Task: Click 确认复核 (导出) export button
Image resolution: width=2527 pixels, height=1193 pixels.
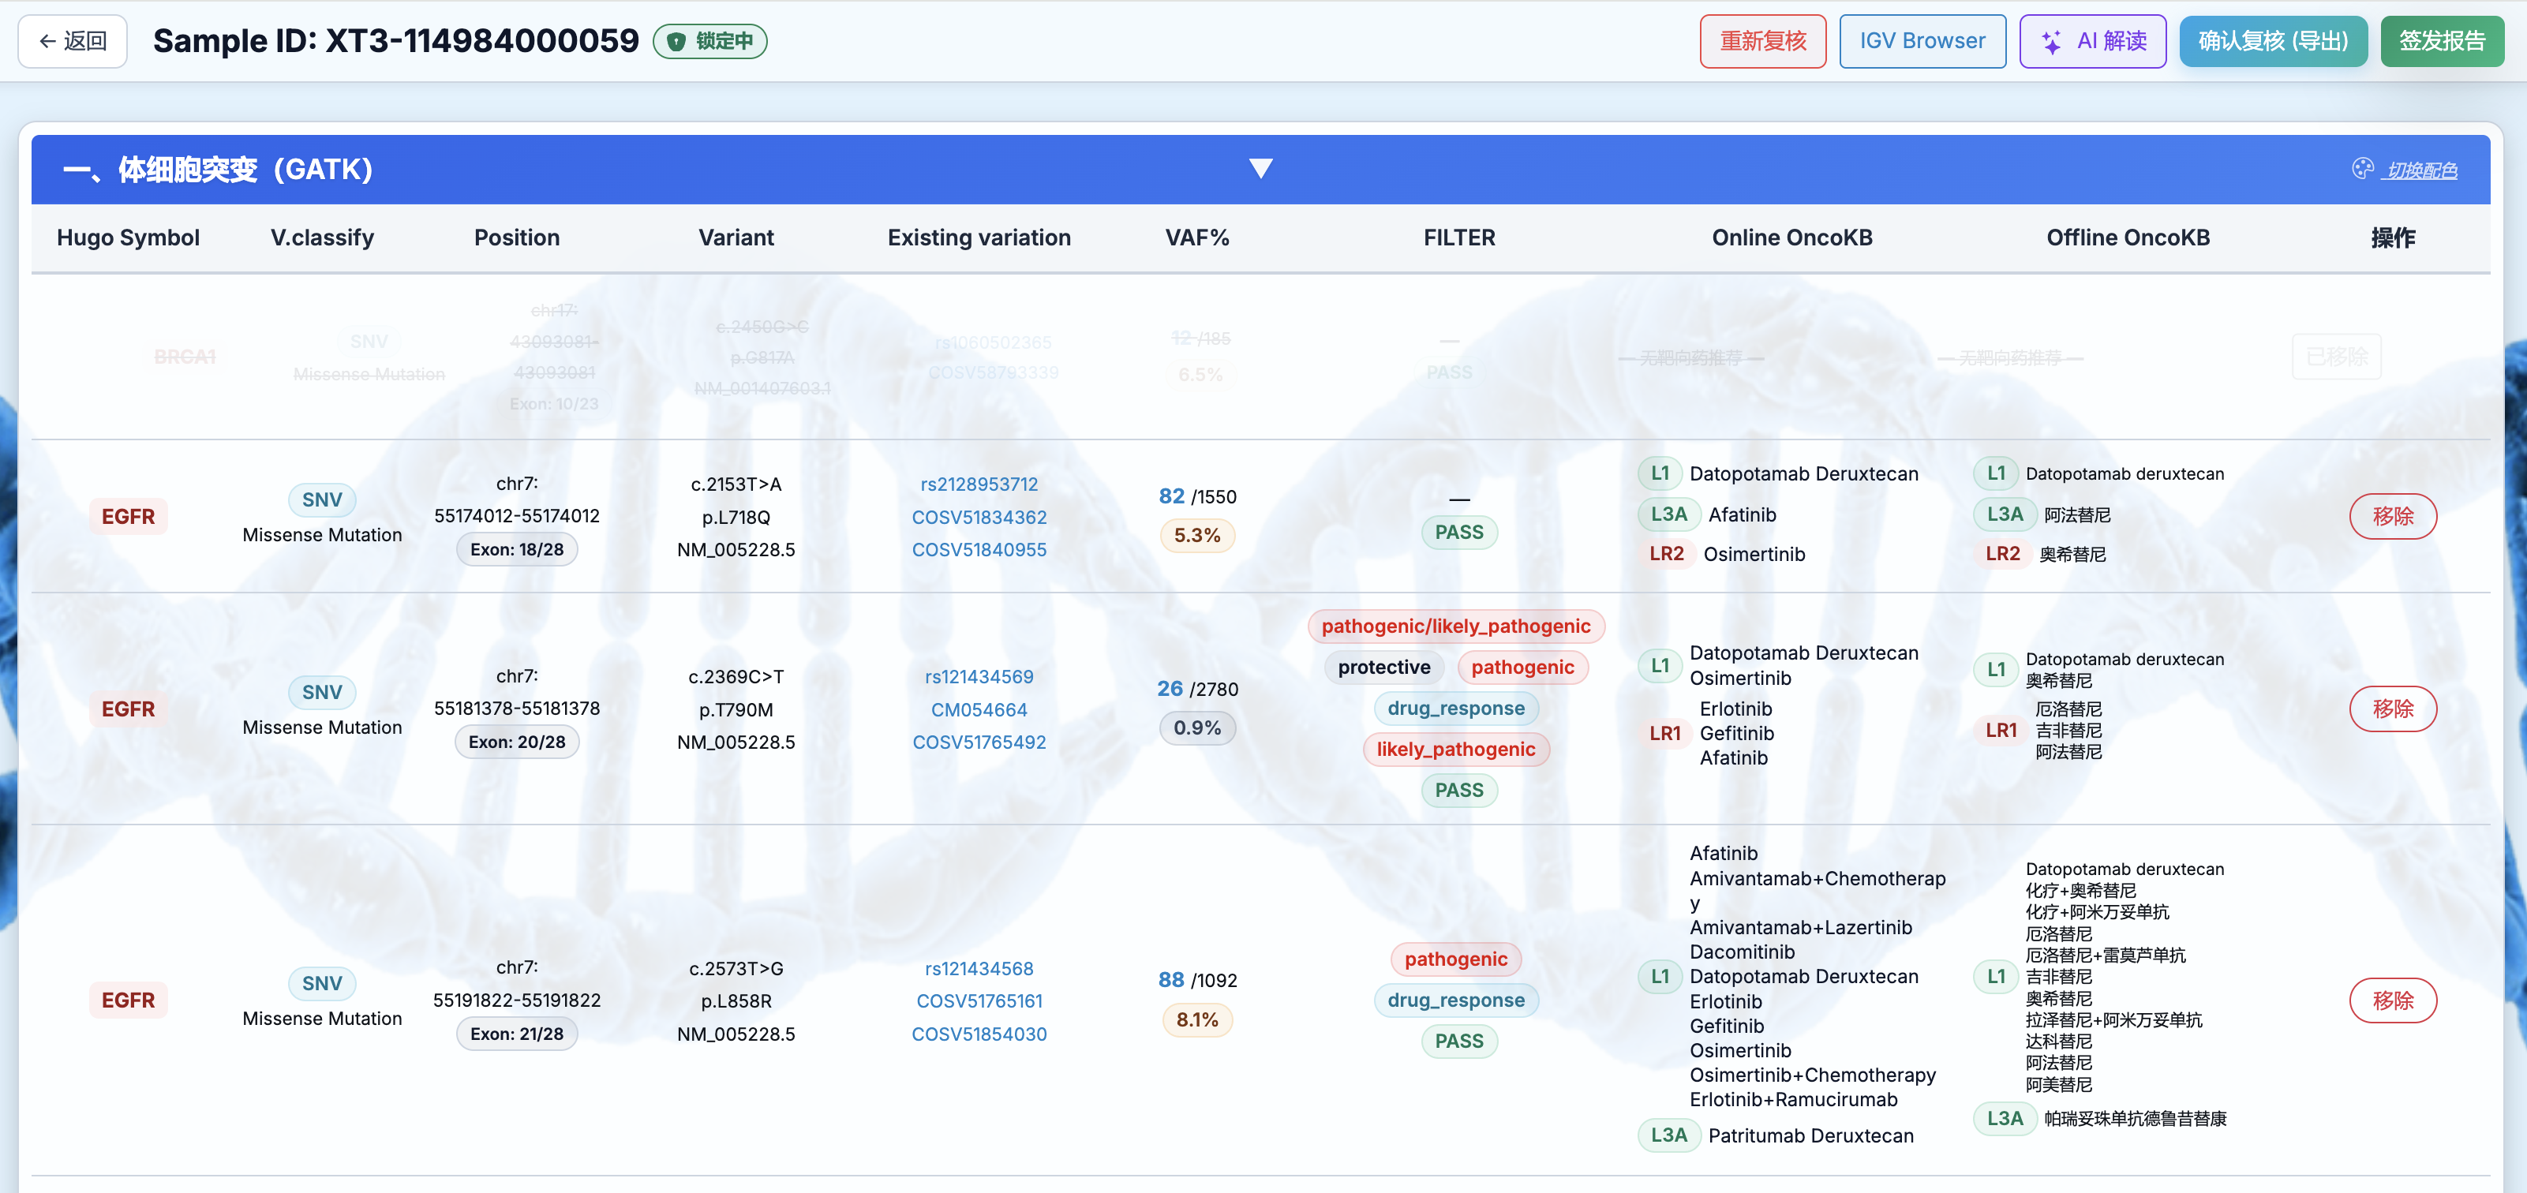Action: point(2272,41)
